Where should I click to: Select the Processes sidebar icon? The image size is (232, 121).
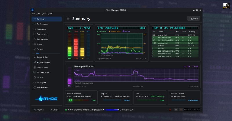pos(35,29)
